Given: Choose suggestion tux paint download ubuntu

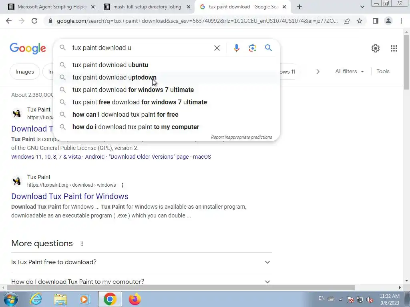Looking at the screenshot, I should coord(167,65).
